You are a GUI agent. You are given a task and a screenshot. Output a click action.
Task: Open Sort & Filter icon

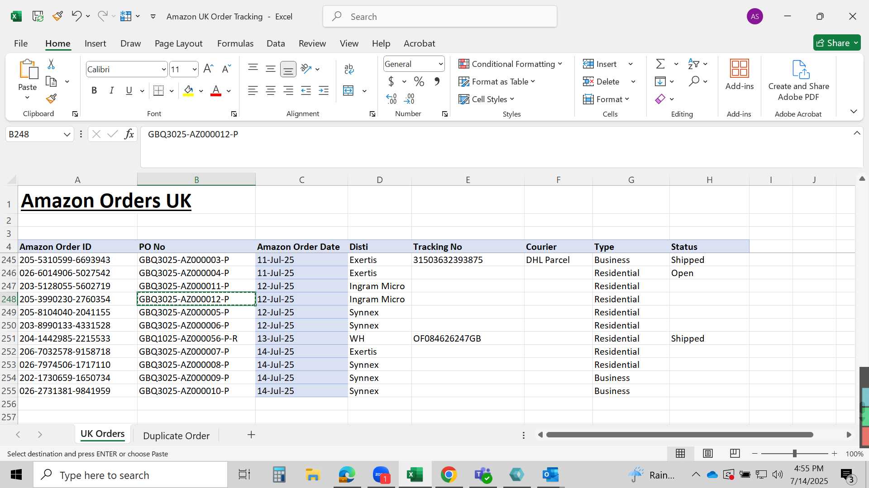point(693,64)
